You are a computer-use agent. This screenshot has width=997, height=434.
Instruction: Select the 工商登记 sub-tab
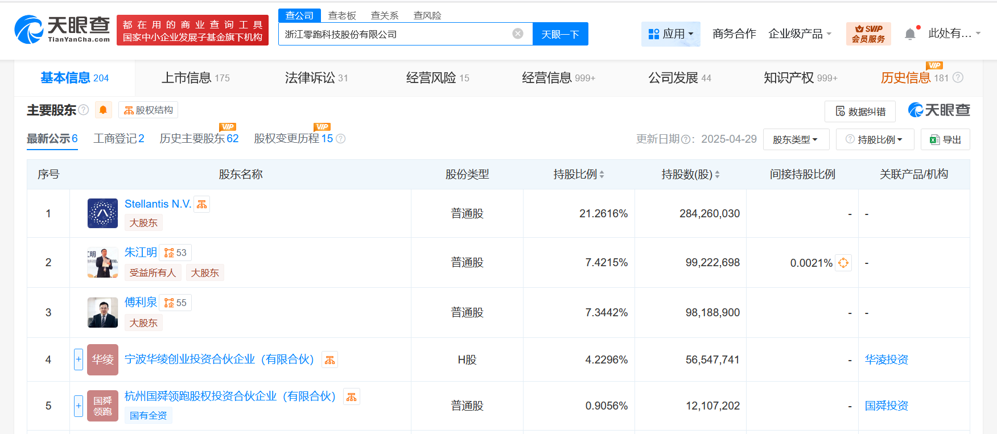[118, 139]
